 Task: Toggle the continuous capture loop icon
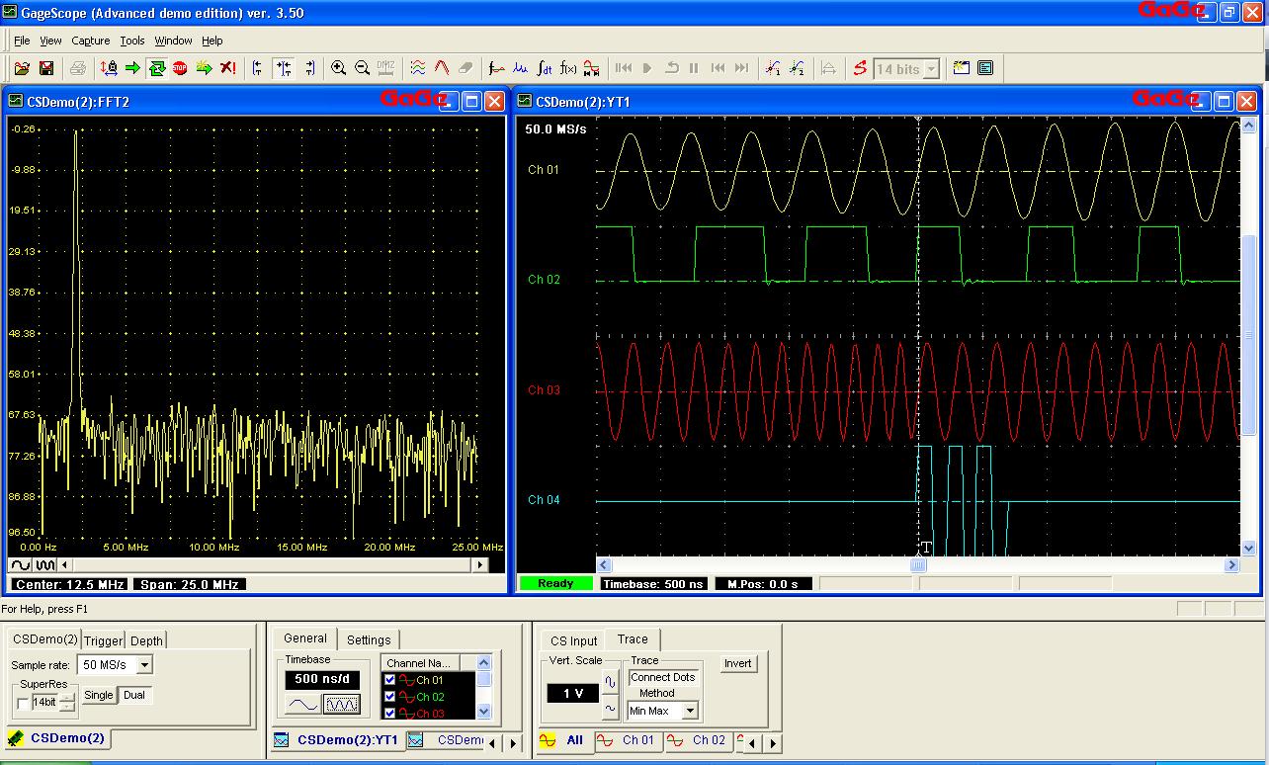coord(156,68)
